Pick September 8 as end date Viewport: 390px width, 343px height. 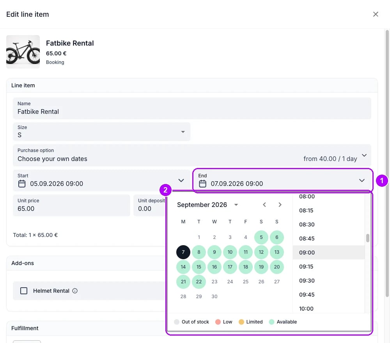[199, 252]
